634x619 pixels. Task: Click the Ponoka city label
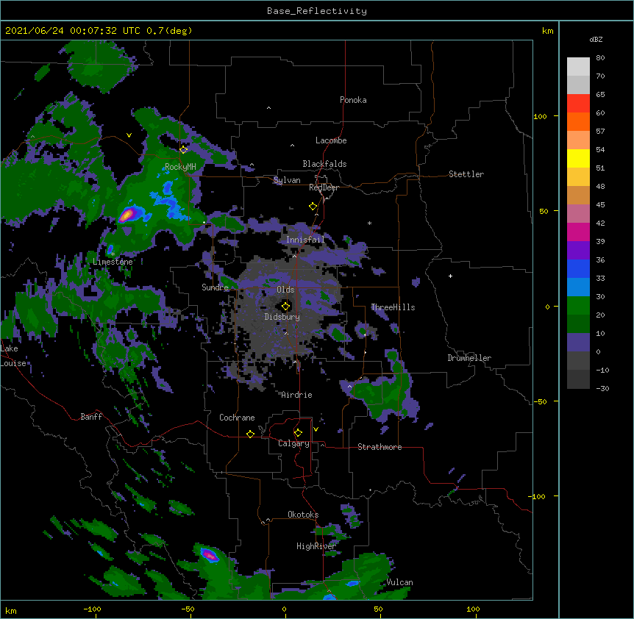(353, 100)
